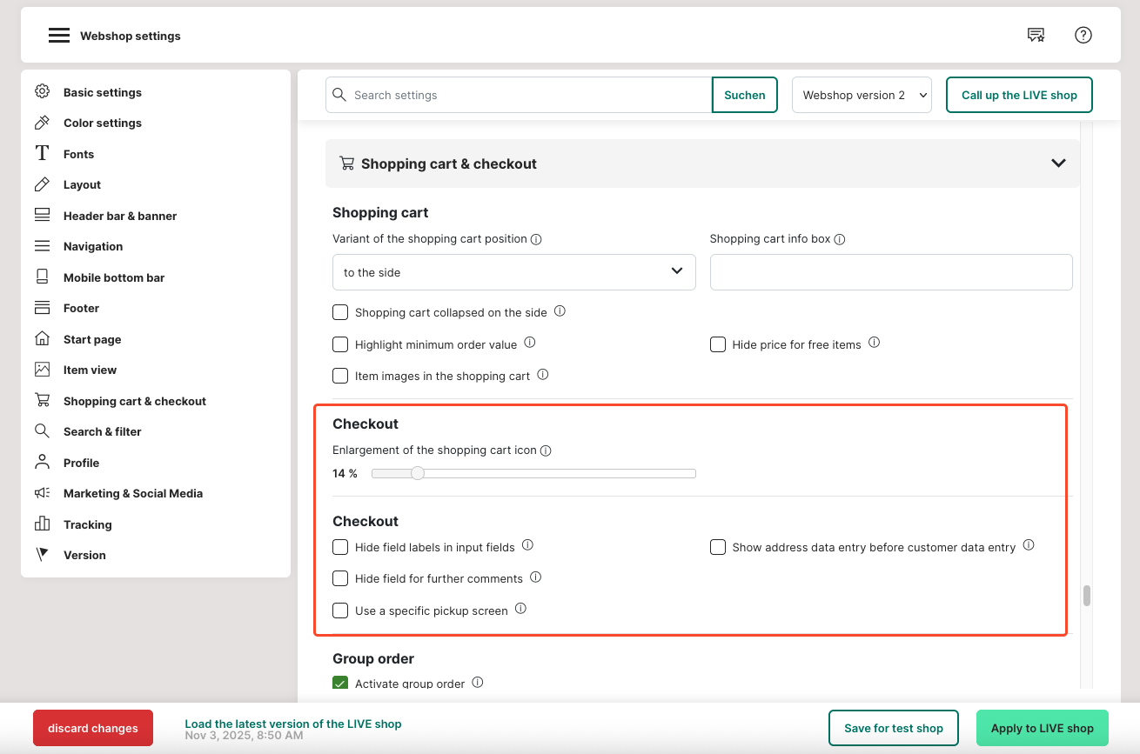Enable Hide field labels in input fields
Screen dimensions: 1140x754
[340, 547]
